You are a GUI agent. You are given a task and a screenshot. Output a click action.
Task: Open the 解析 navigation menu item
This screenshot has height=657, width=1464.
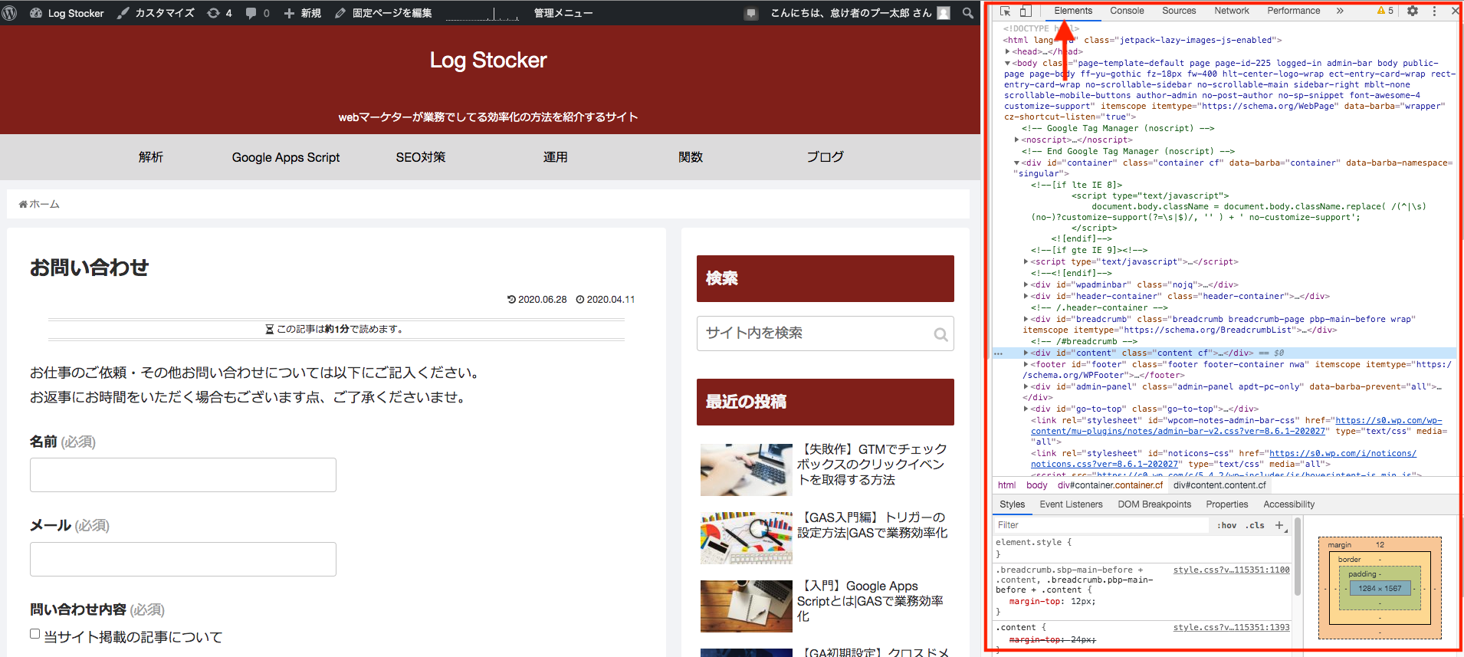pyautogui.click(x=151, y=157)
